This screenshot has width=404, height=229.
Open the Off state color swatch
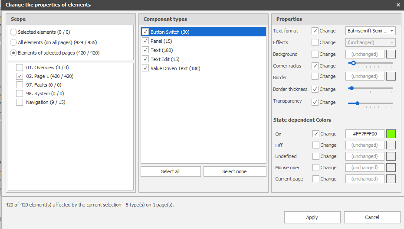391,145
